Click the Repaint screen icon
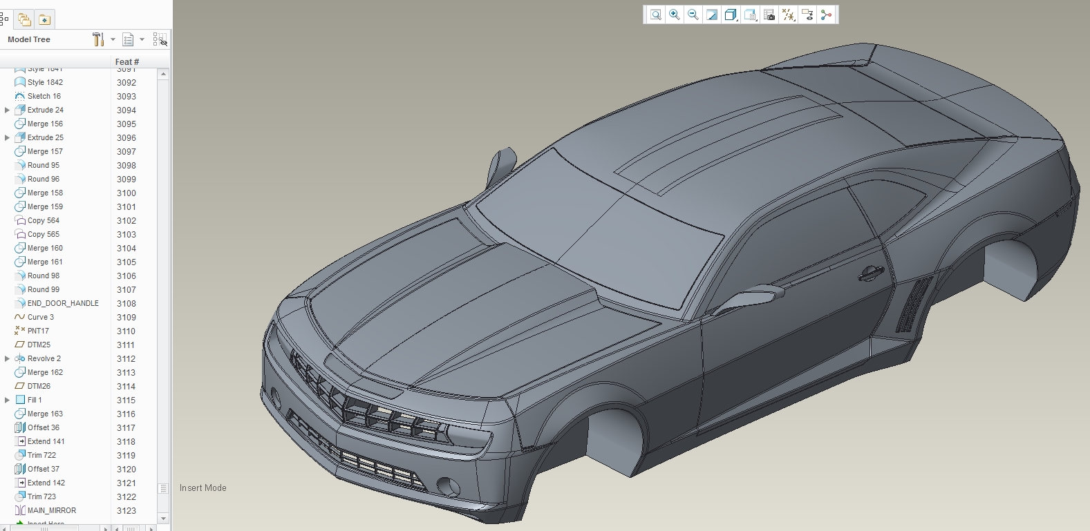The width and height of the screenshot is (1090, 531). [711, 15]
